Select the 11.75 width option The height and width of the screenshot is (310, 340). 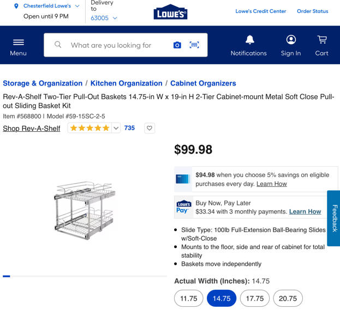point(189,299)
